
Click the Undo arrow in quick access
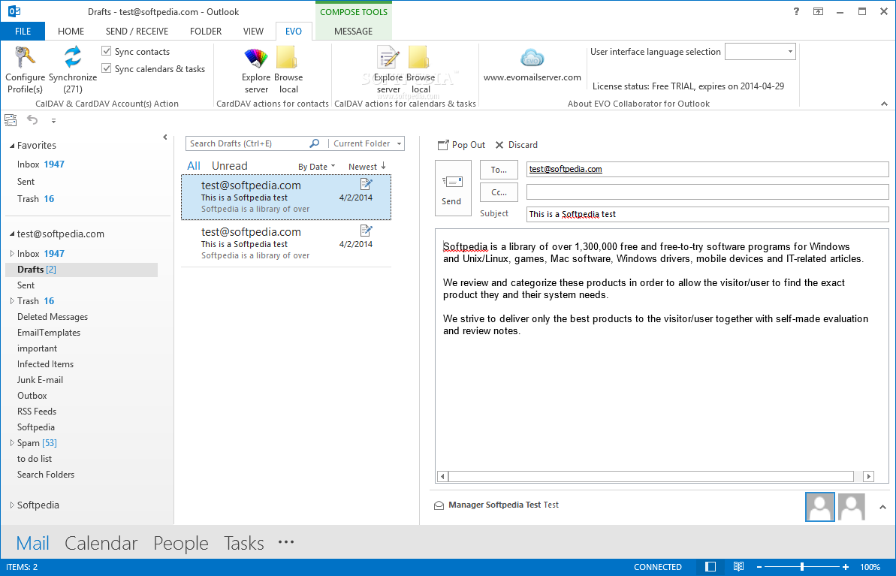32,120
